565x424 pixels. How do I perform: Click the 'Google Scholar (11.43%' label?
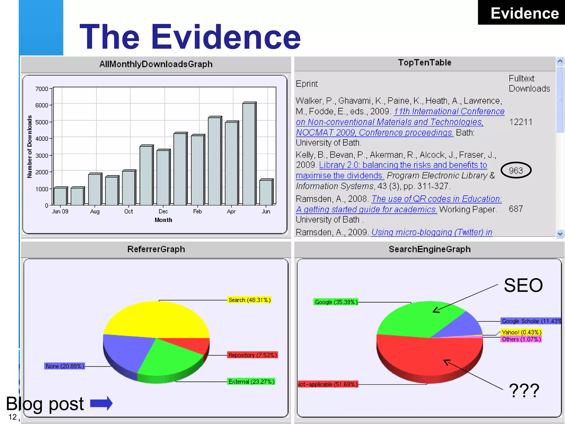tap(531, 321)
